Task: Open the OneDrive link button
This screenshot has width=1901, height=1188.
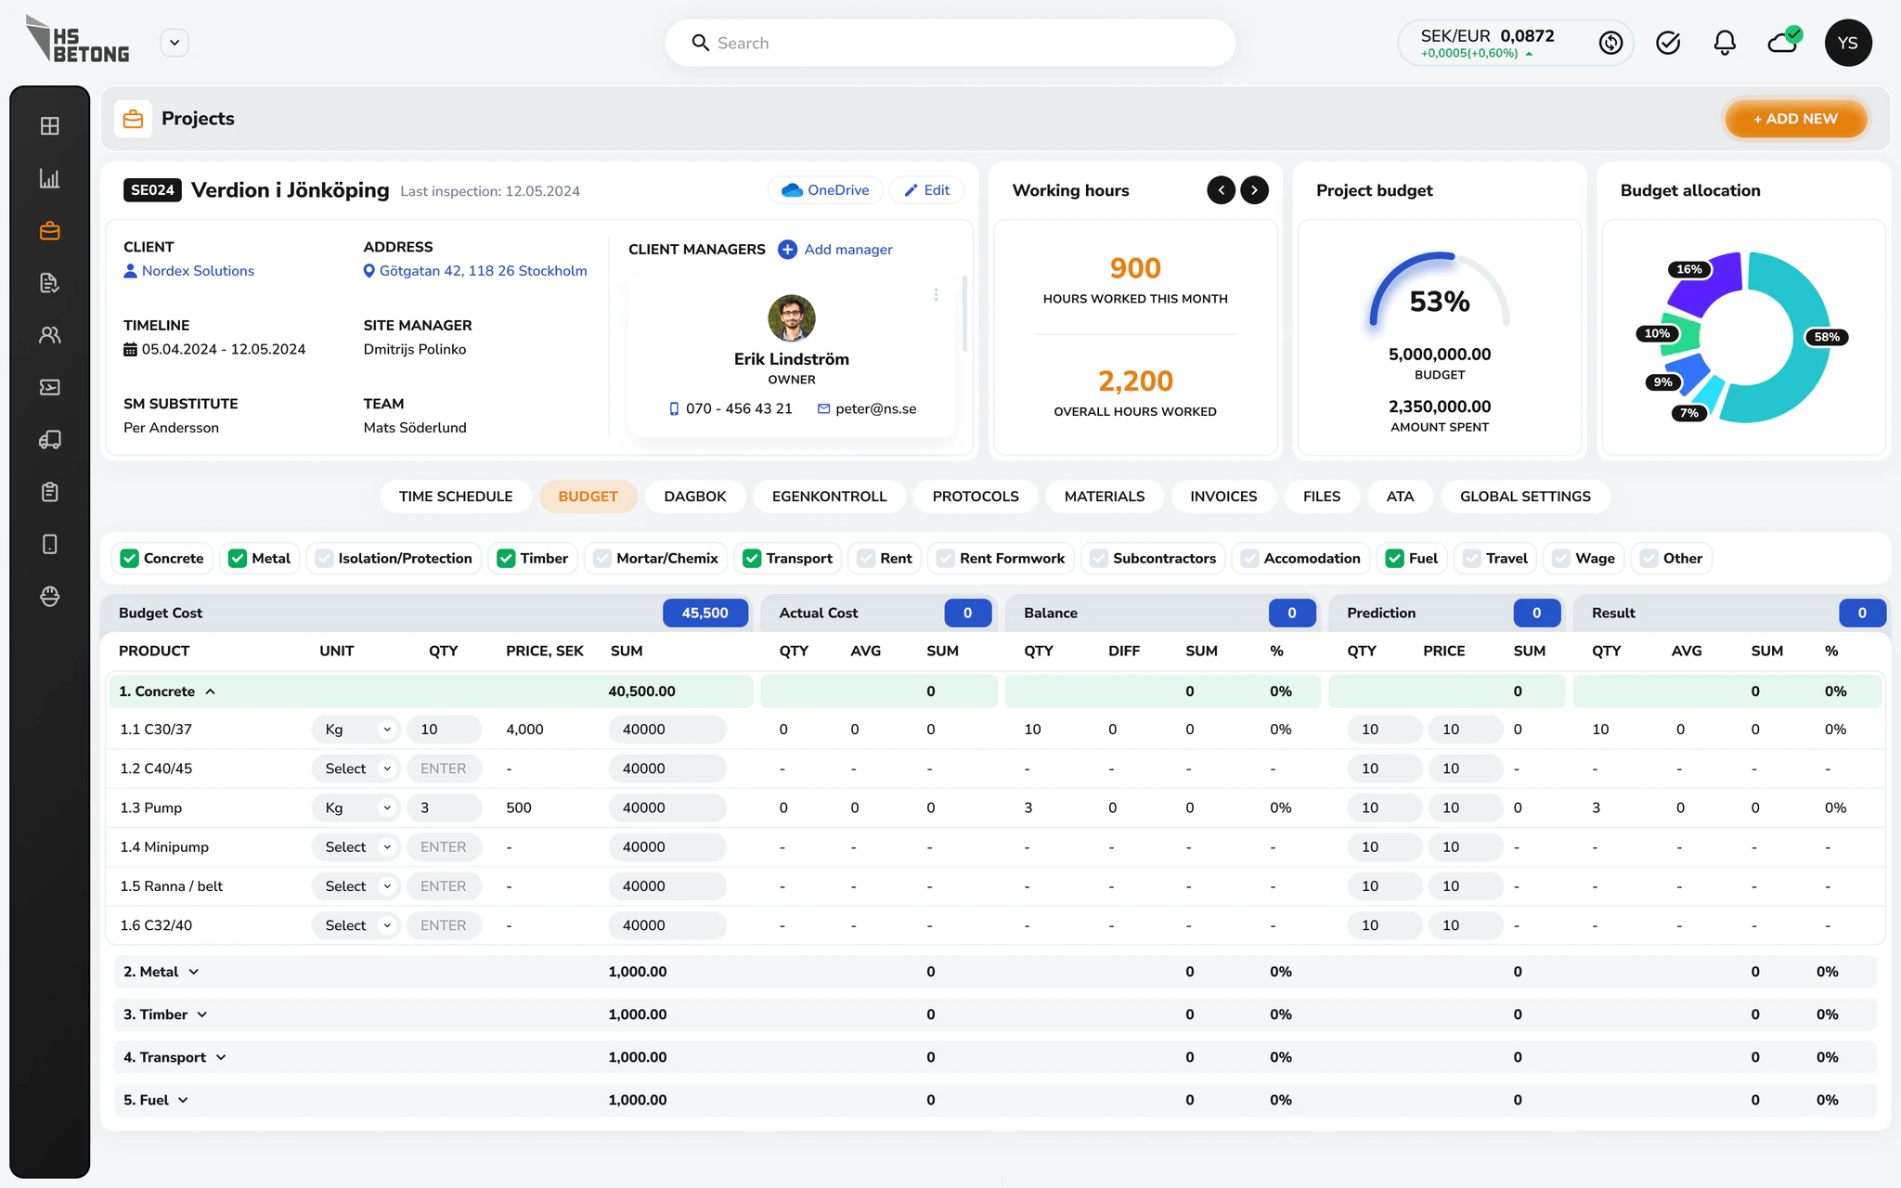Action: point(825,190)
